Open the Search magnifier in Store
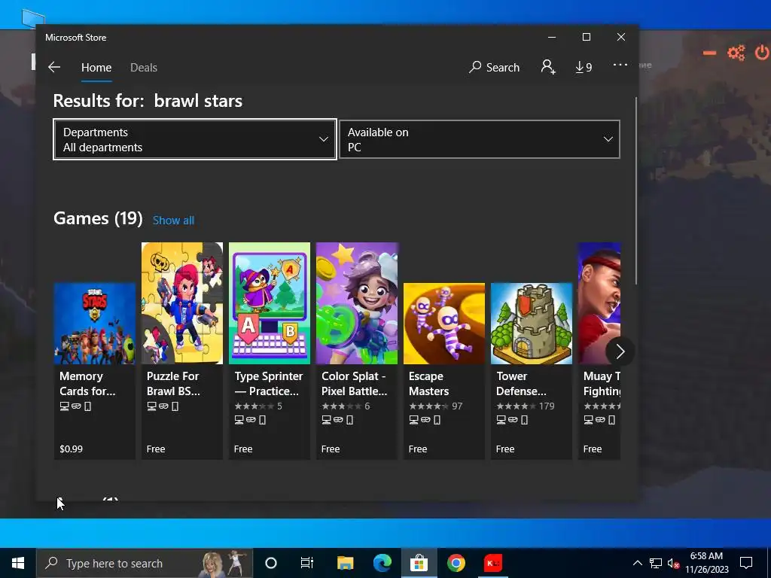Image resolution: width=771 pixels, height=578 pixels. tap(494, 67)
